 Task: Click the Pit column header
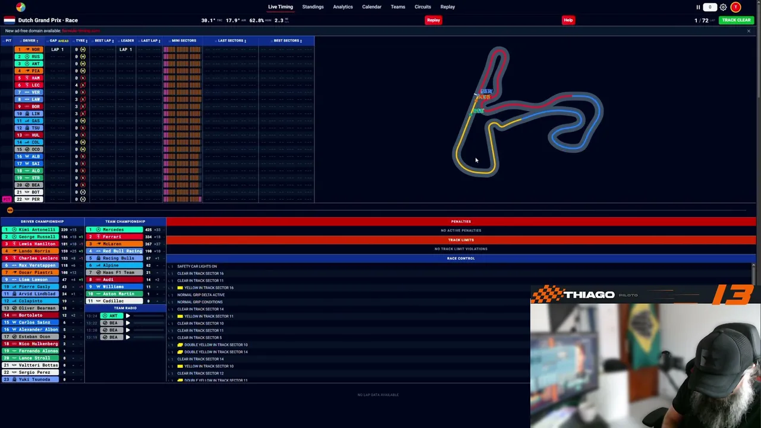tap(8, 40)
